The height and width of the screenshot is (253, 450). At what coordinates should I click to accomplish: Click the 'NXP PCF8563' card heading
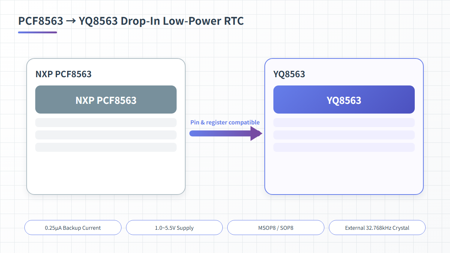click(63, 74)
